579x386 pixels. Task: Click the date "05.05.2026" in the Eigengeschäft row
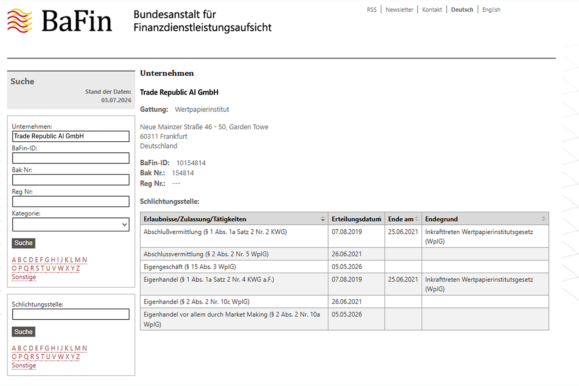pos(347,267)
